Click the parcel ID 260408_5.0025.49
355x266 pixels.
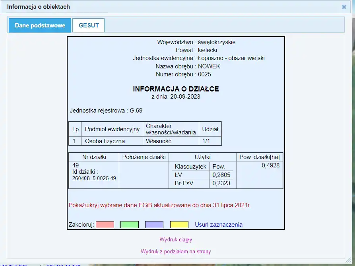[x=94, y=179]
